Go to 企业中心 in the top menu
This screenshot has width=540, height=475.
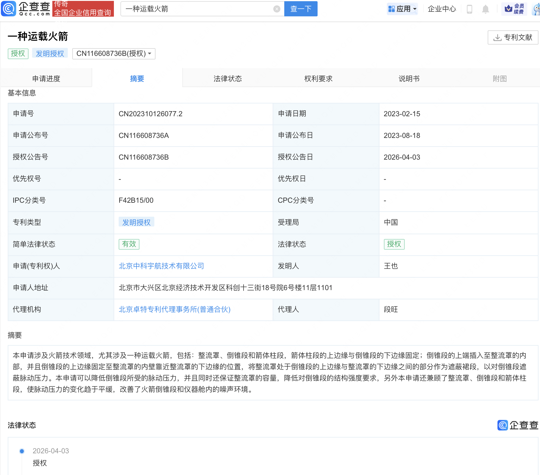[x=442, y=9]
